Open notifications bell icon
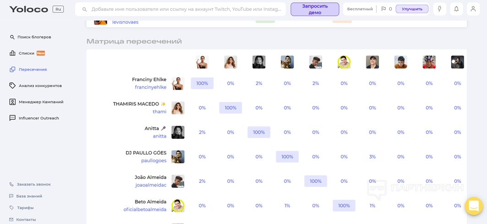487x224 pixels. (x=456, y=9)
